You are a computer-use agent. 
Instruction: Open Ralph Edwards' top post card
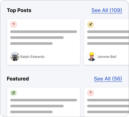click(43, 42)
